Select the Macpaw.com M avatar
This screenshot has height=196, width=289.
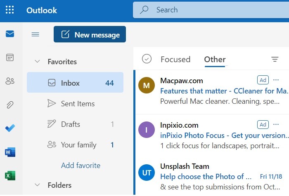pyautogui.click(x=147, y=85)
